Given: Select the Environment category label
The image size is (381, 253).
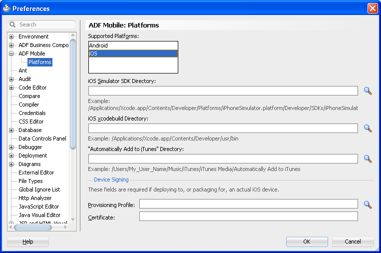Looking at the screenshot, I should pyautogui.click(x=33, y=36).
